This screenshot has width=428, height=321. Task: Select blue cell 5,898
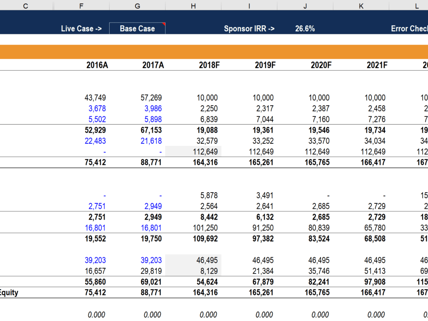(x=153, y=119)
